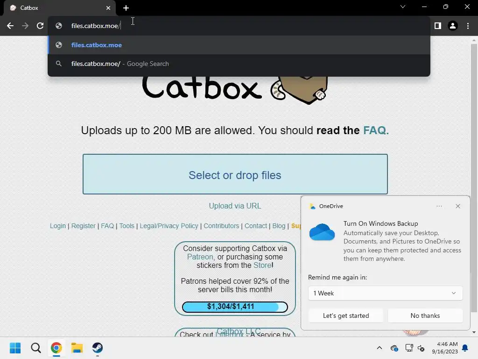This screenshot has height=359, width=478.
Task: Open the Blog link
Action: pyautogui.click(x=279, y=226)
